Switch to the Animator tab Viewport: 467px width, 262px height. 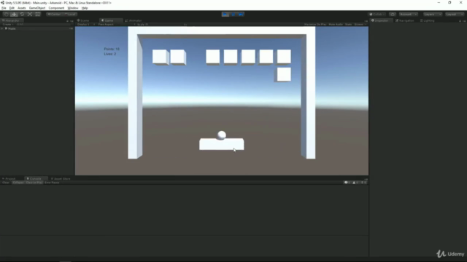coord(134,20)
